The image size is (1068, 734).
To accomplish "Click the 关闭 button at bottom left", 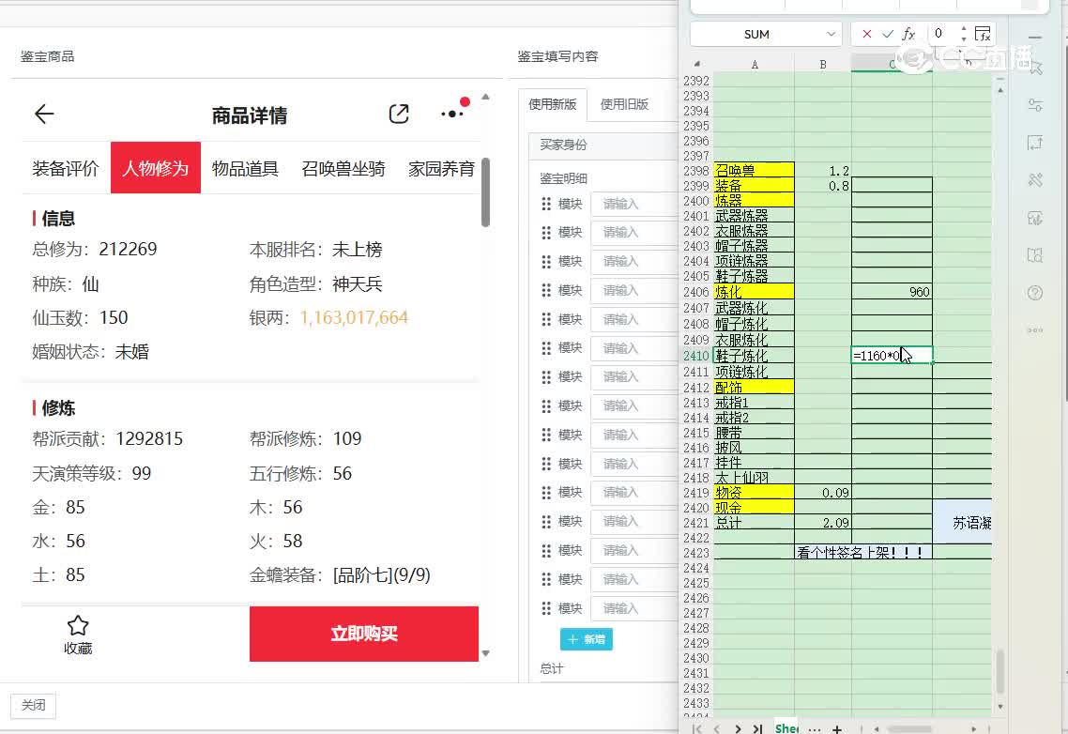I will [34, 705].
